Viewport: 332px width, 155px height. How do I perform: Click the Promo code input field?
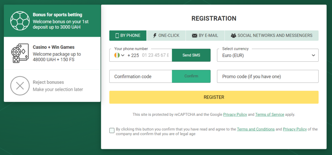267,76
